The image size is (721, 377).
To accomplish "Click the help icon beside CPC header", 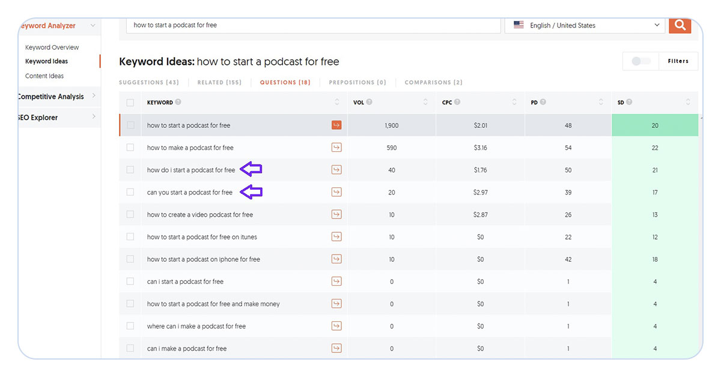I will pos(457,102).
